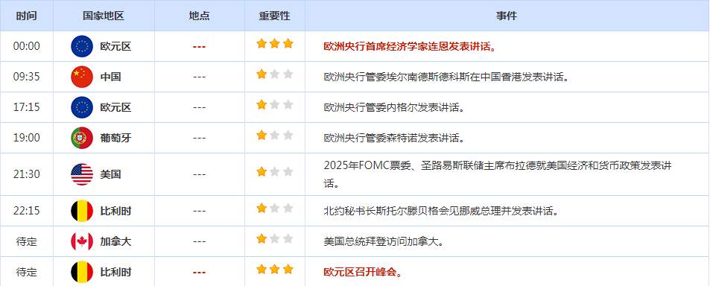
Task: Click the Belgium flag icon in the 22:15 row
Action: click(82, 211)
